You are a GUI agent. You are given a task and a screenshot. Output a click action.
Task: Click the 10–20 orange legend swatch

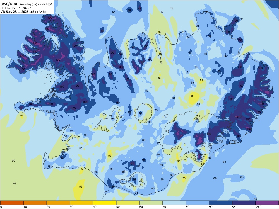coord(35,203)
